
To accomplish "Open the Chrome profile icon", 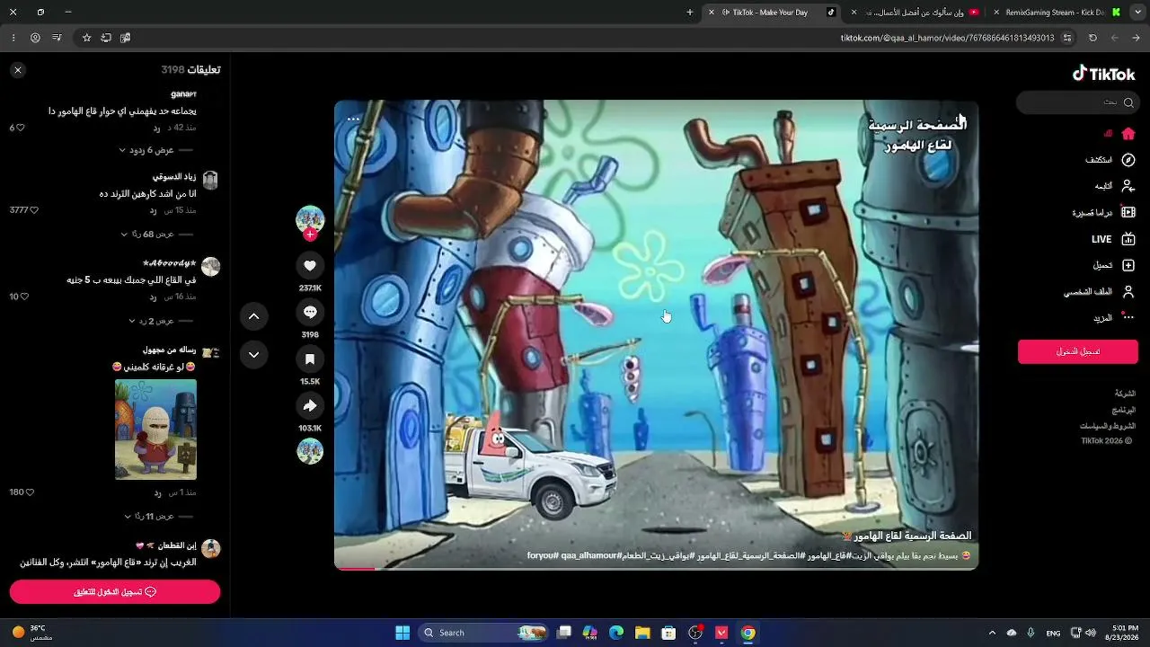I will tap(35, 38).
